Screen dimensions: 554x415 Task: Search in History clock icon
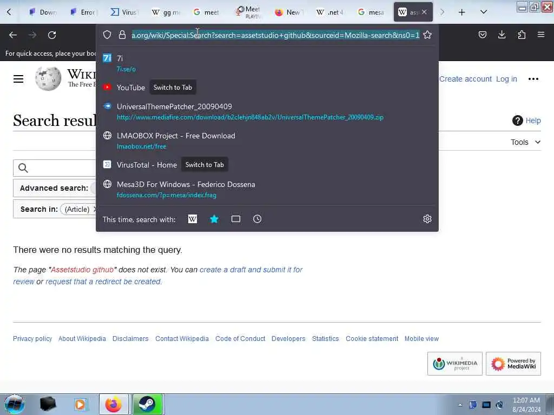pos(257,219)
